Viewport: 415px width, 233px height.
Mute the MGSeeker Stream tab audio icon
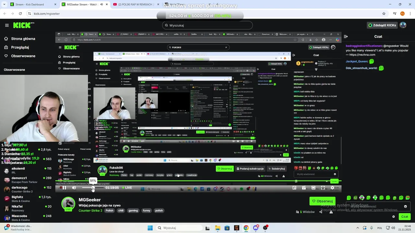pos(101,5)
